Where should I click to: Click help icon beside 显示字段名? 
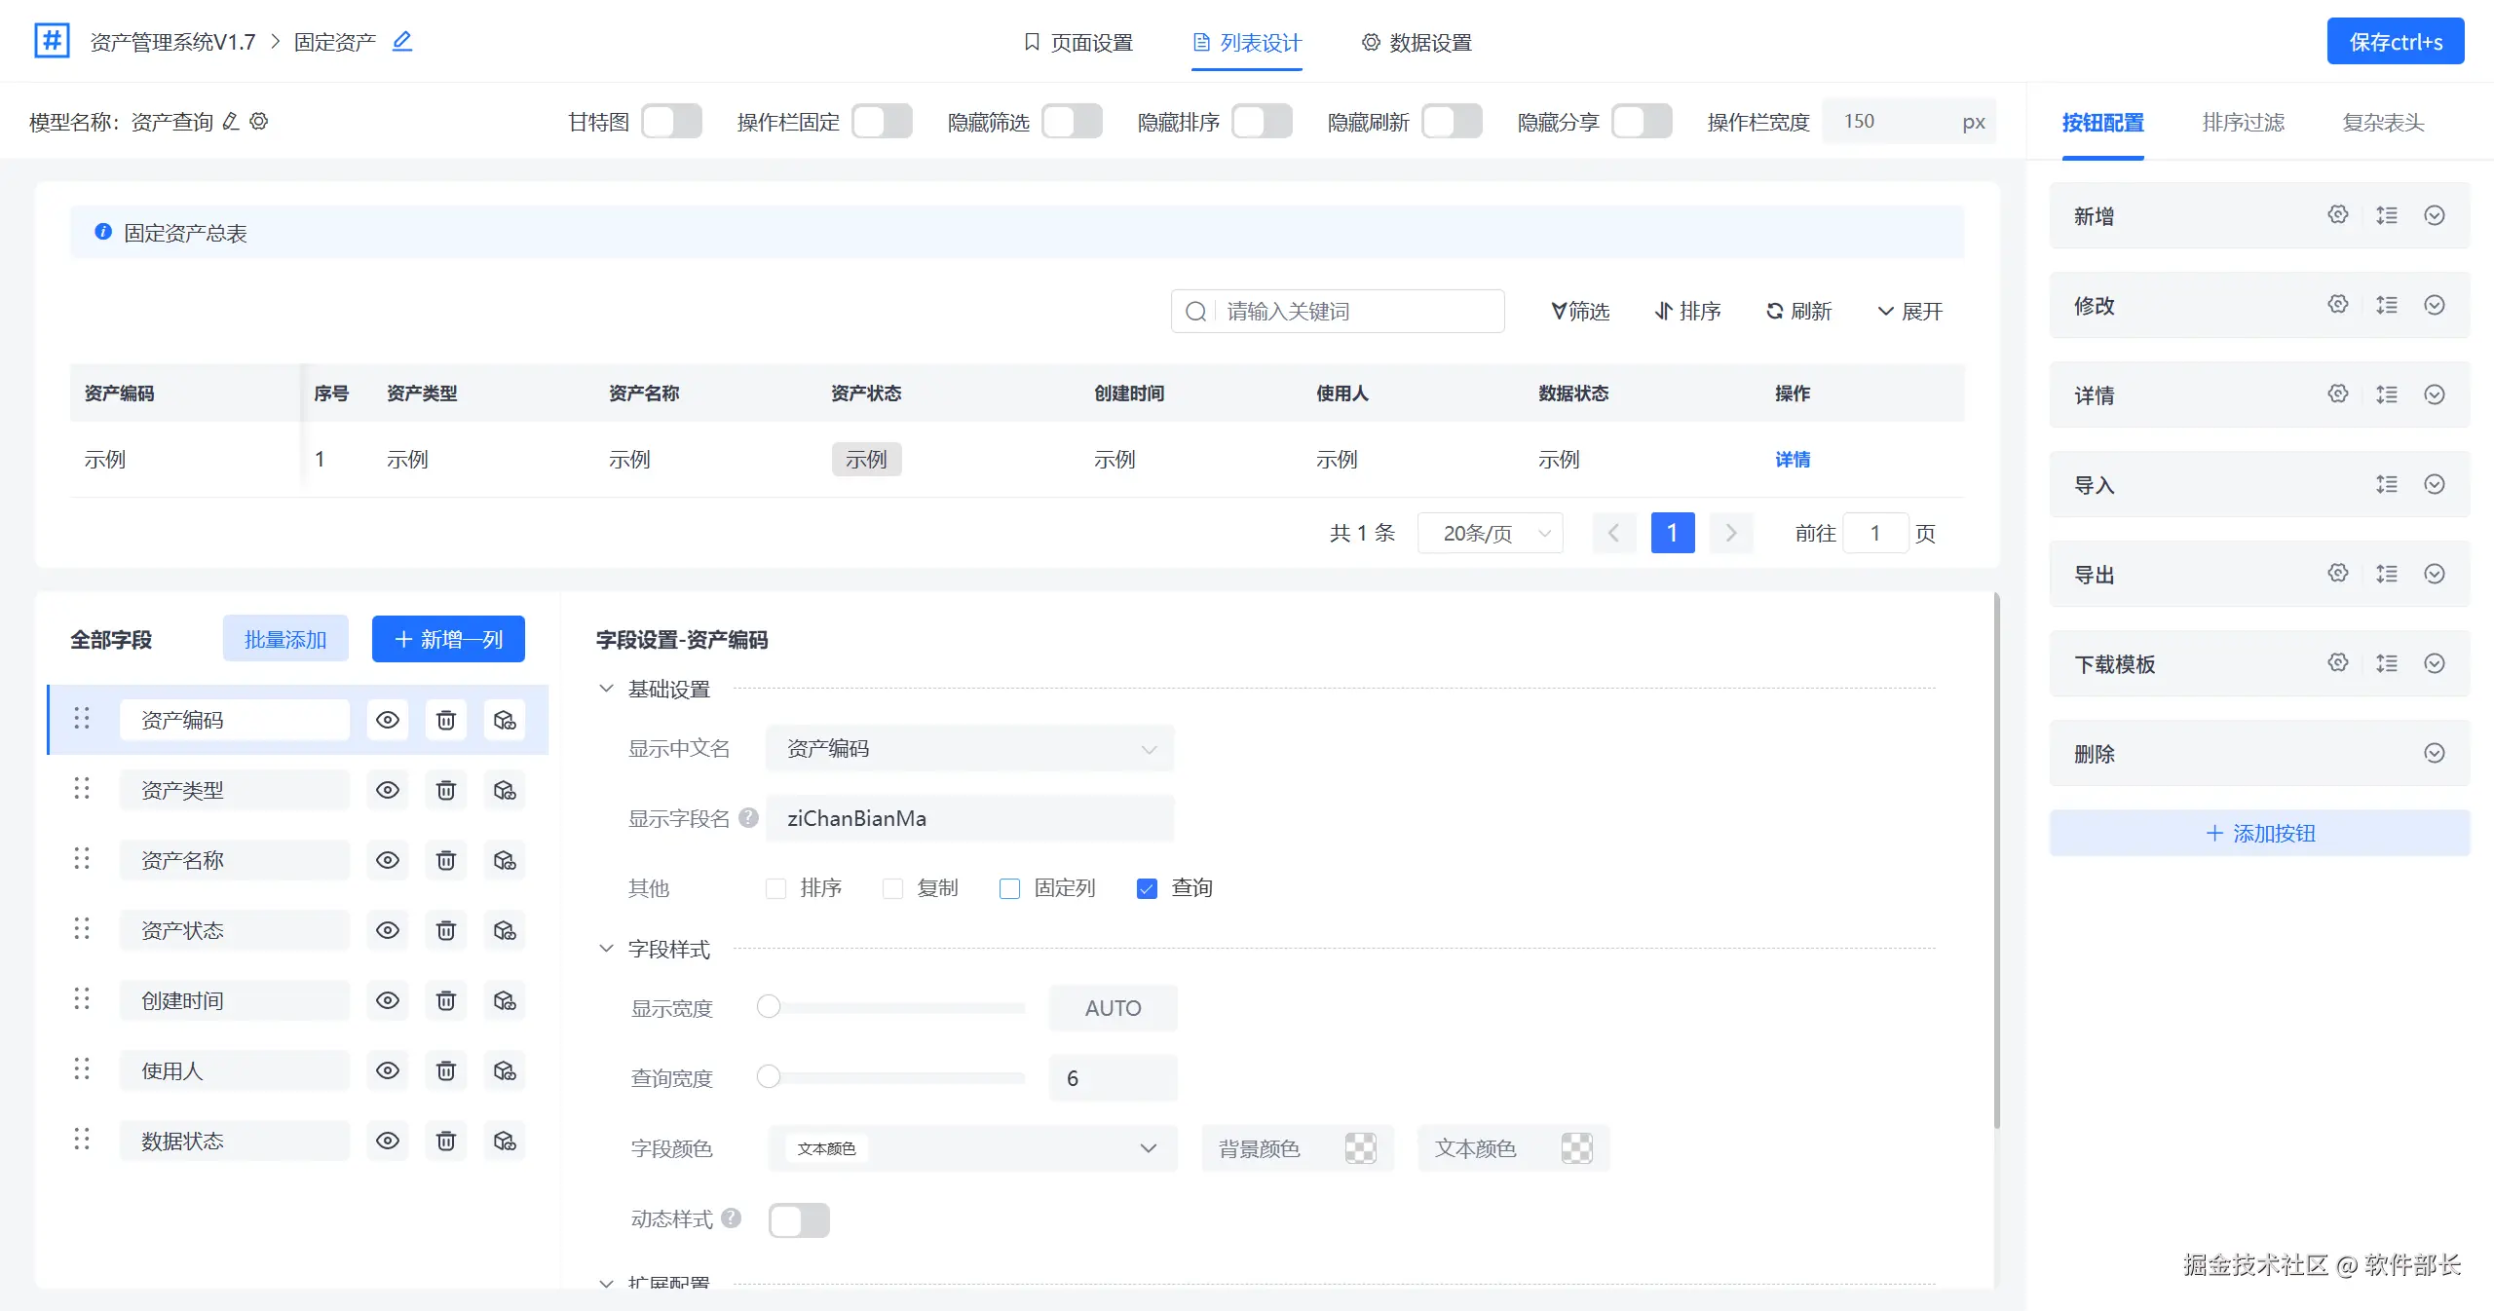748,818
